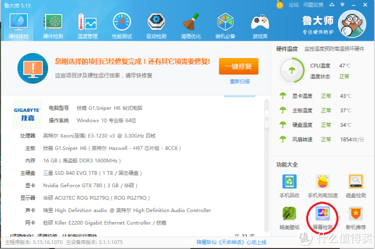Click 主程序版本 5.15.16.1070 text
The width and height of the screenshot is (375, 249).
(x=34, y=242)
